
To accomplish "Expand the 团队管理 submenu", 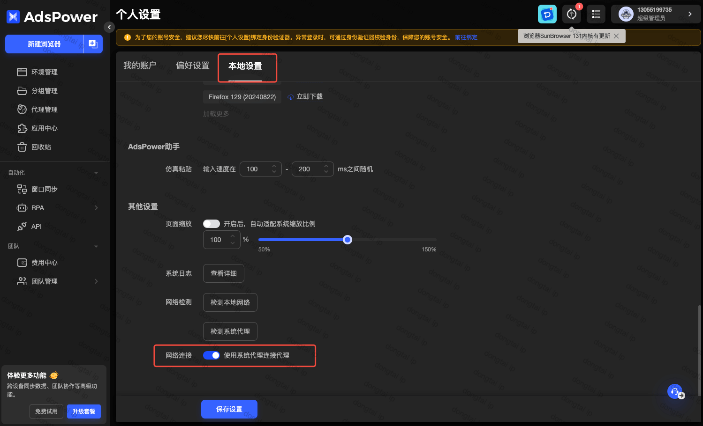I will coord(96,281).
